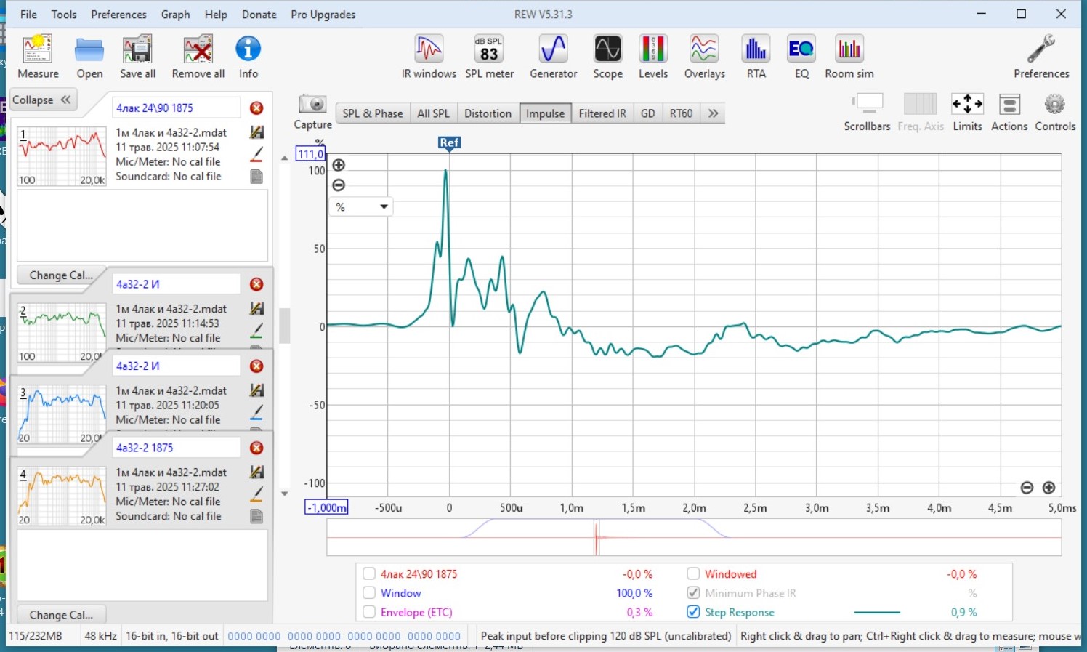Switch to the SPL & Phase tab

coord(373,113)
